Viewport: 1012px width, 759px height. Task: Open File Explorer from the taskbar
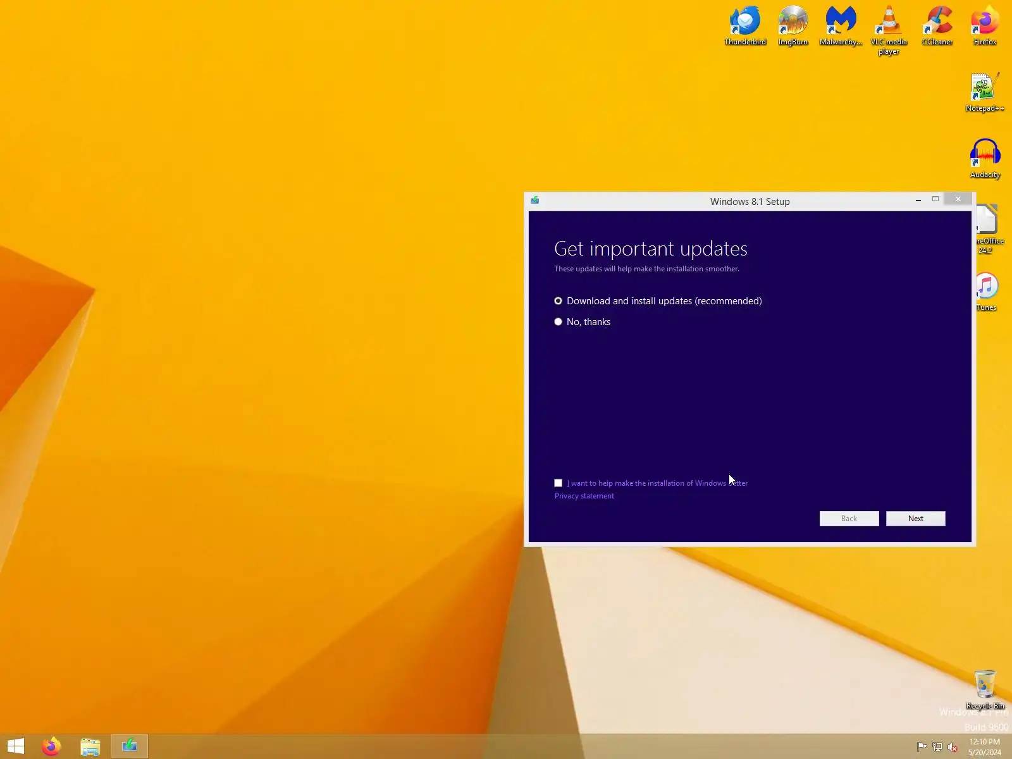[90, 746]
